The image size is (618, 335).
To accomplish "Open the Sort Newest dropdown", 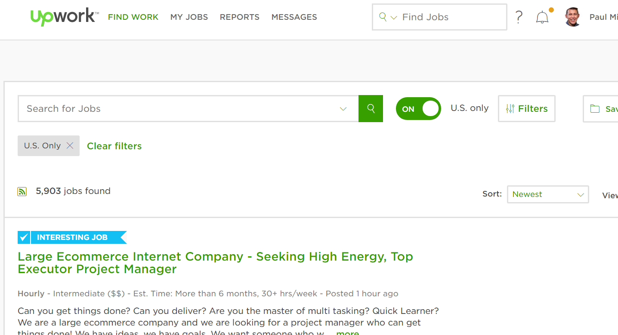I will (548, 194).
